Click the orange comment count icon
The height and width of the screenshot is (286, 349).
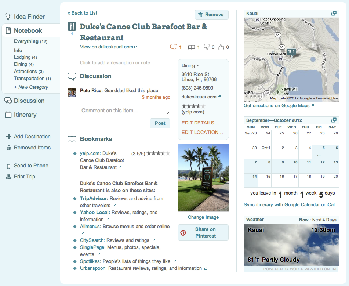coord(174,47)
